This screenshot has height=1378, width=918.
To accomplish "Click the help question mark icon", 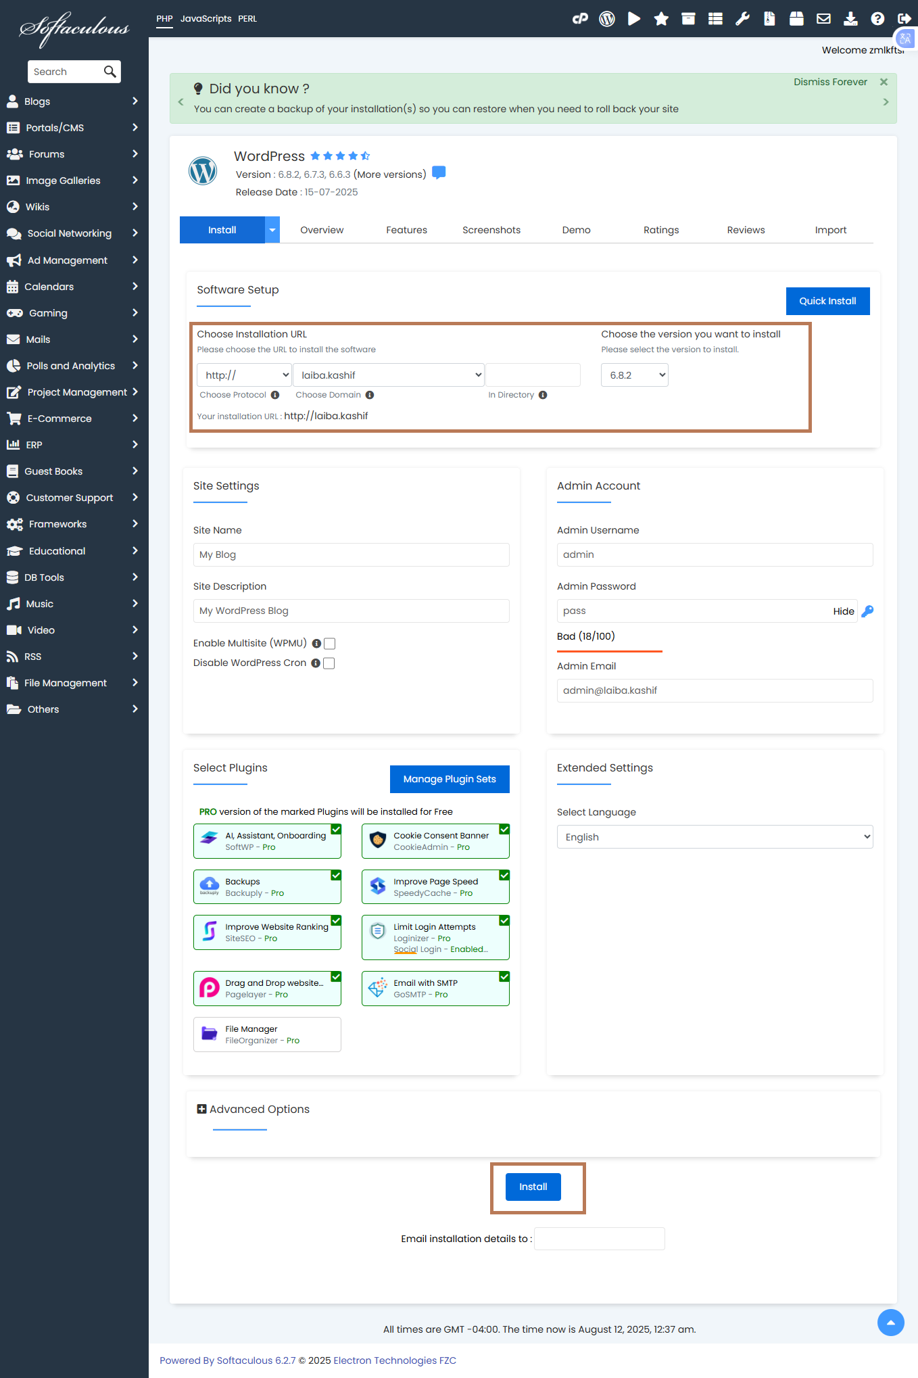I will point(877,19).
